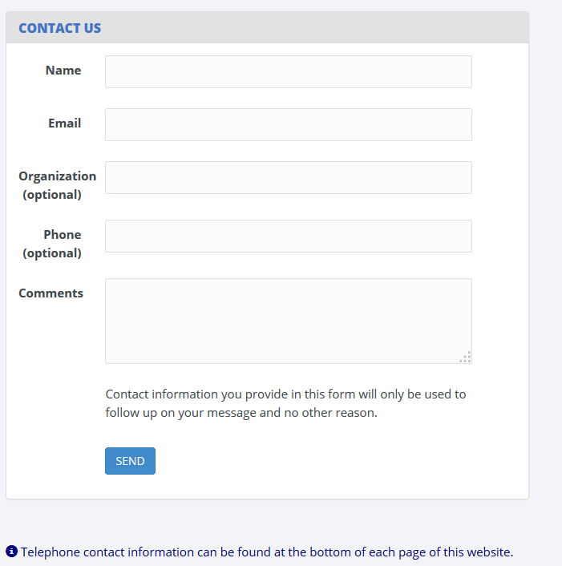Click the Telephone contact information notice text
Viewport: 562px width, 566px height.
point(267,552)
